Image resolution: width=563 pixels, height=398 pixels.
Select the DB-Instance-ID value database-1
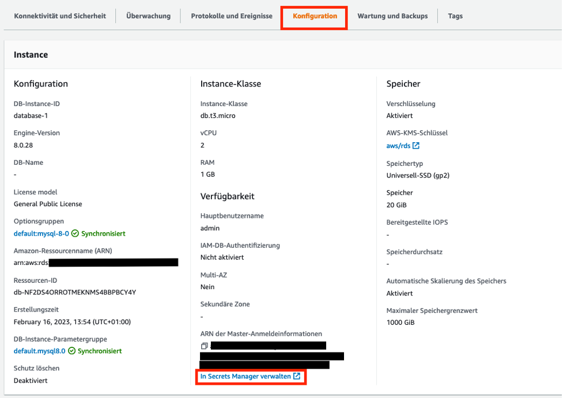coord(31,116)
